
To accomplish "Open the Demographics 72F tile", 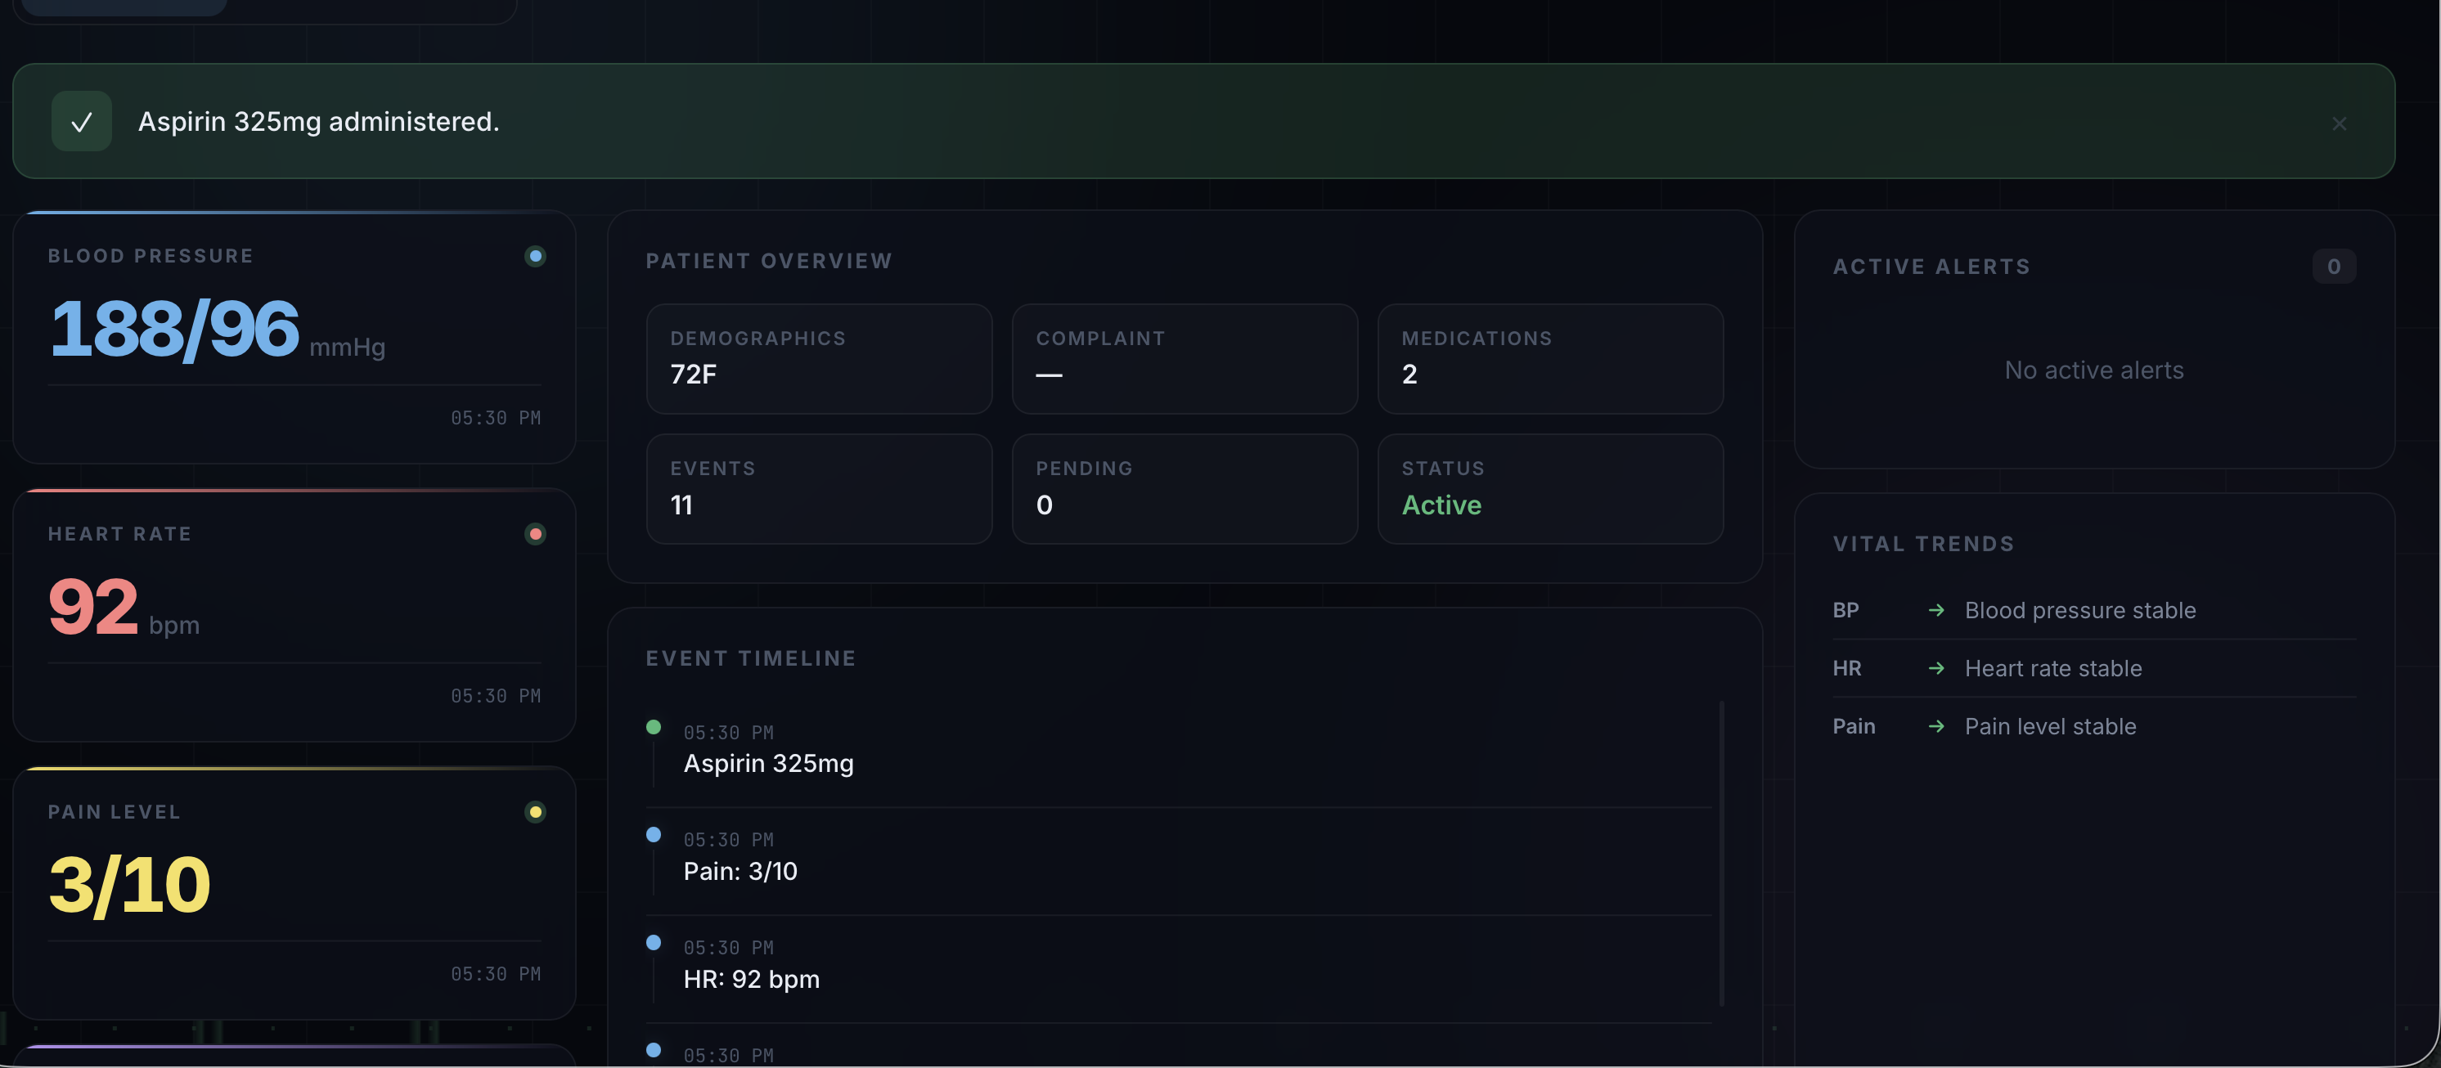I will tap(819, 358).
